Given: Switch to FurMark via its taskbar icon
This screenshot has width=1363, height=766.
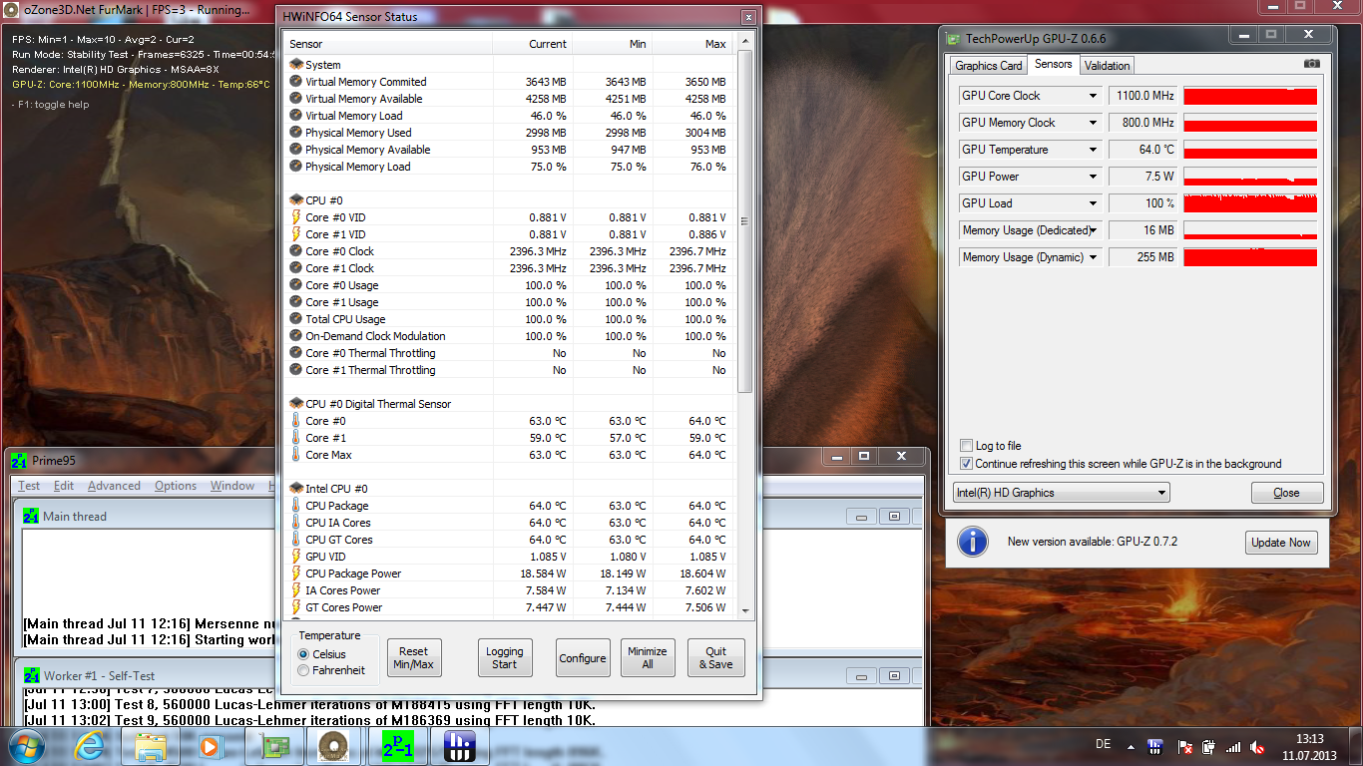Looking at the screenshot, I should coord(333,745).
